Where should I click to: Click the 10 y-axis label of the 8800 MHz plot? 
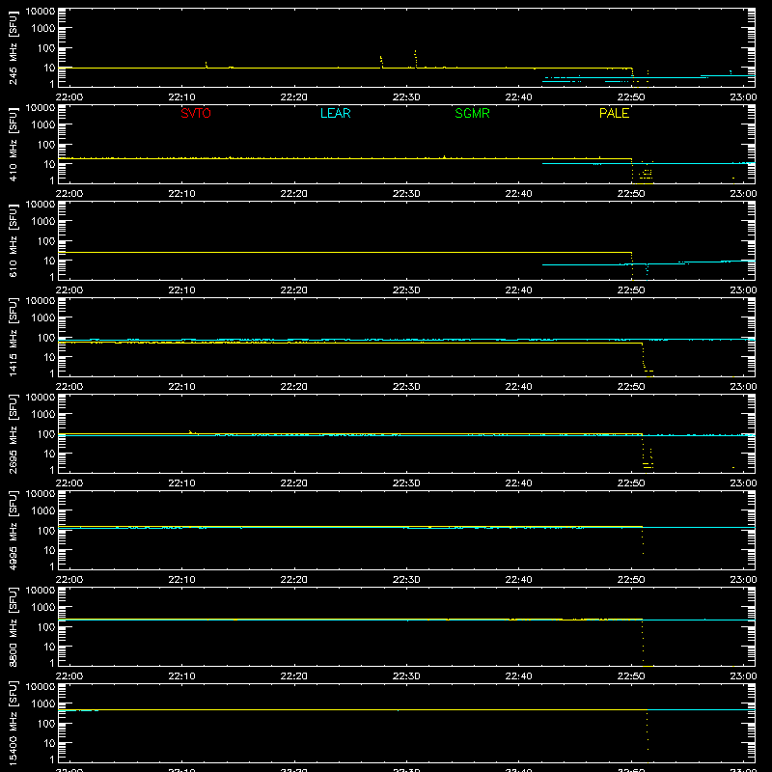pyautogui.click(x=49, y=647)
